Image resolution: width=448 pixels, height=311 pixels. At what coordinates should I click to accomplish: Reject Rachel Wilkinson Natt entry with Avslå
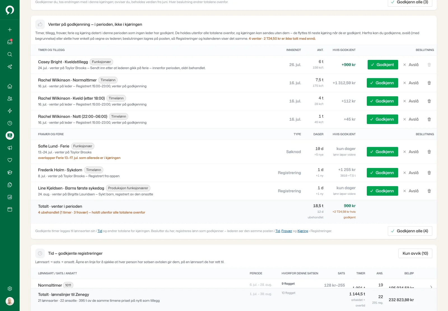411,119
